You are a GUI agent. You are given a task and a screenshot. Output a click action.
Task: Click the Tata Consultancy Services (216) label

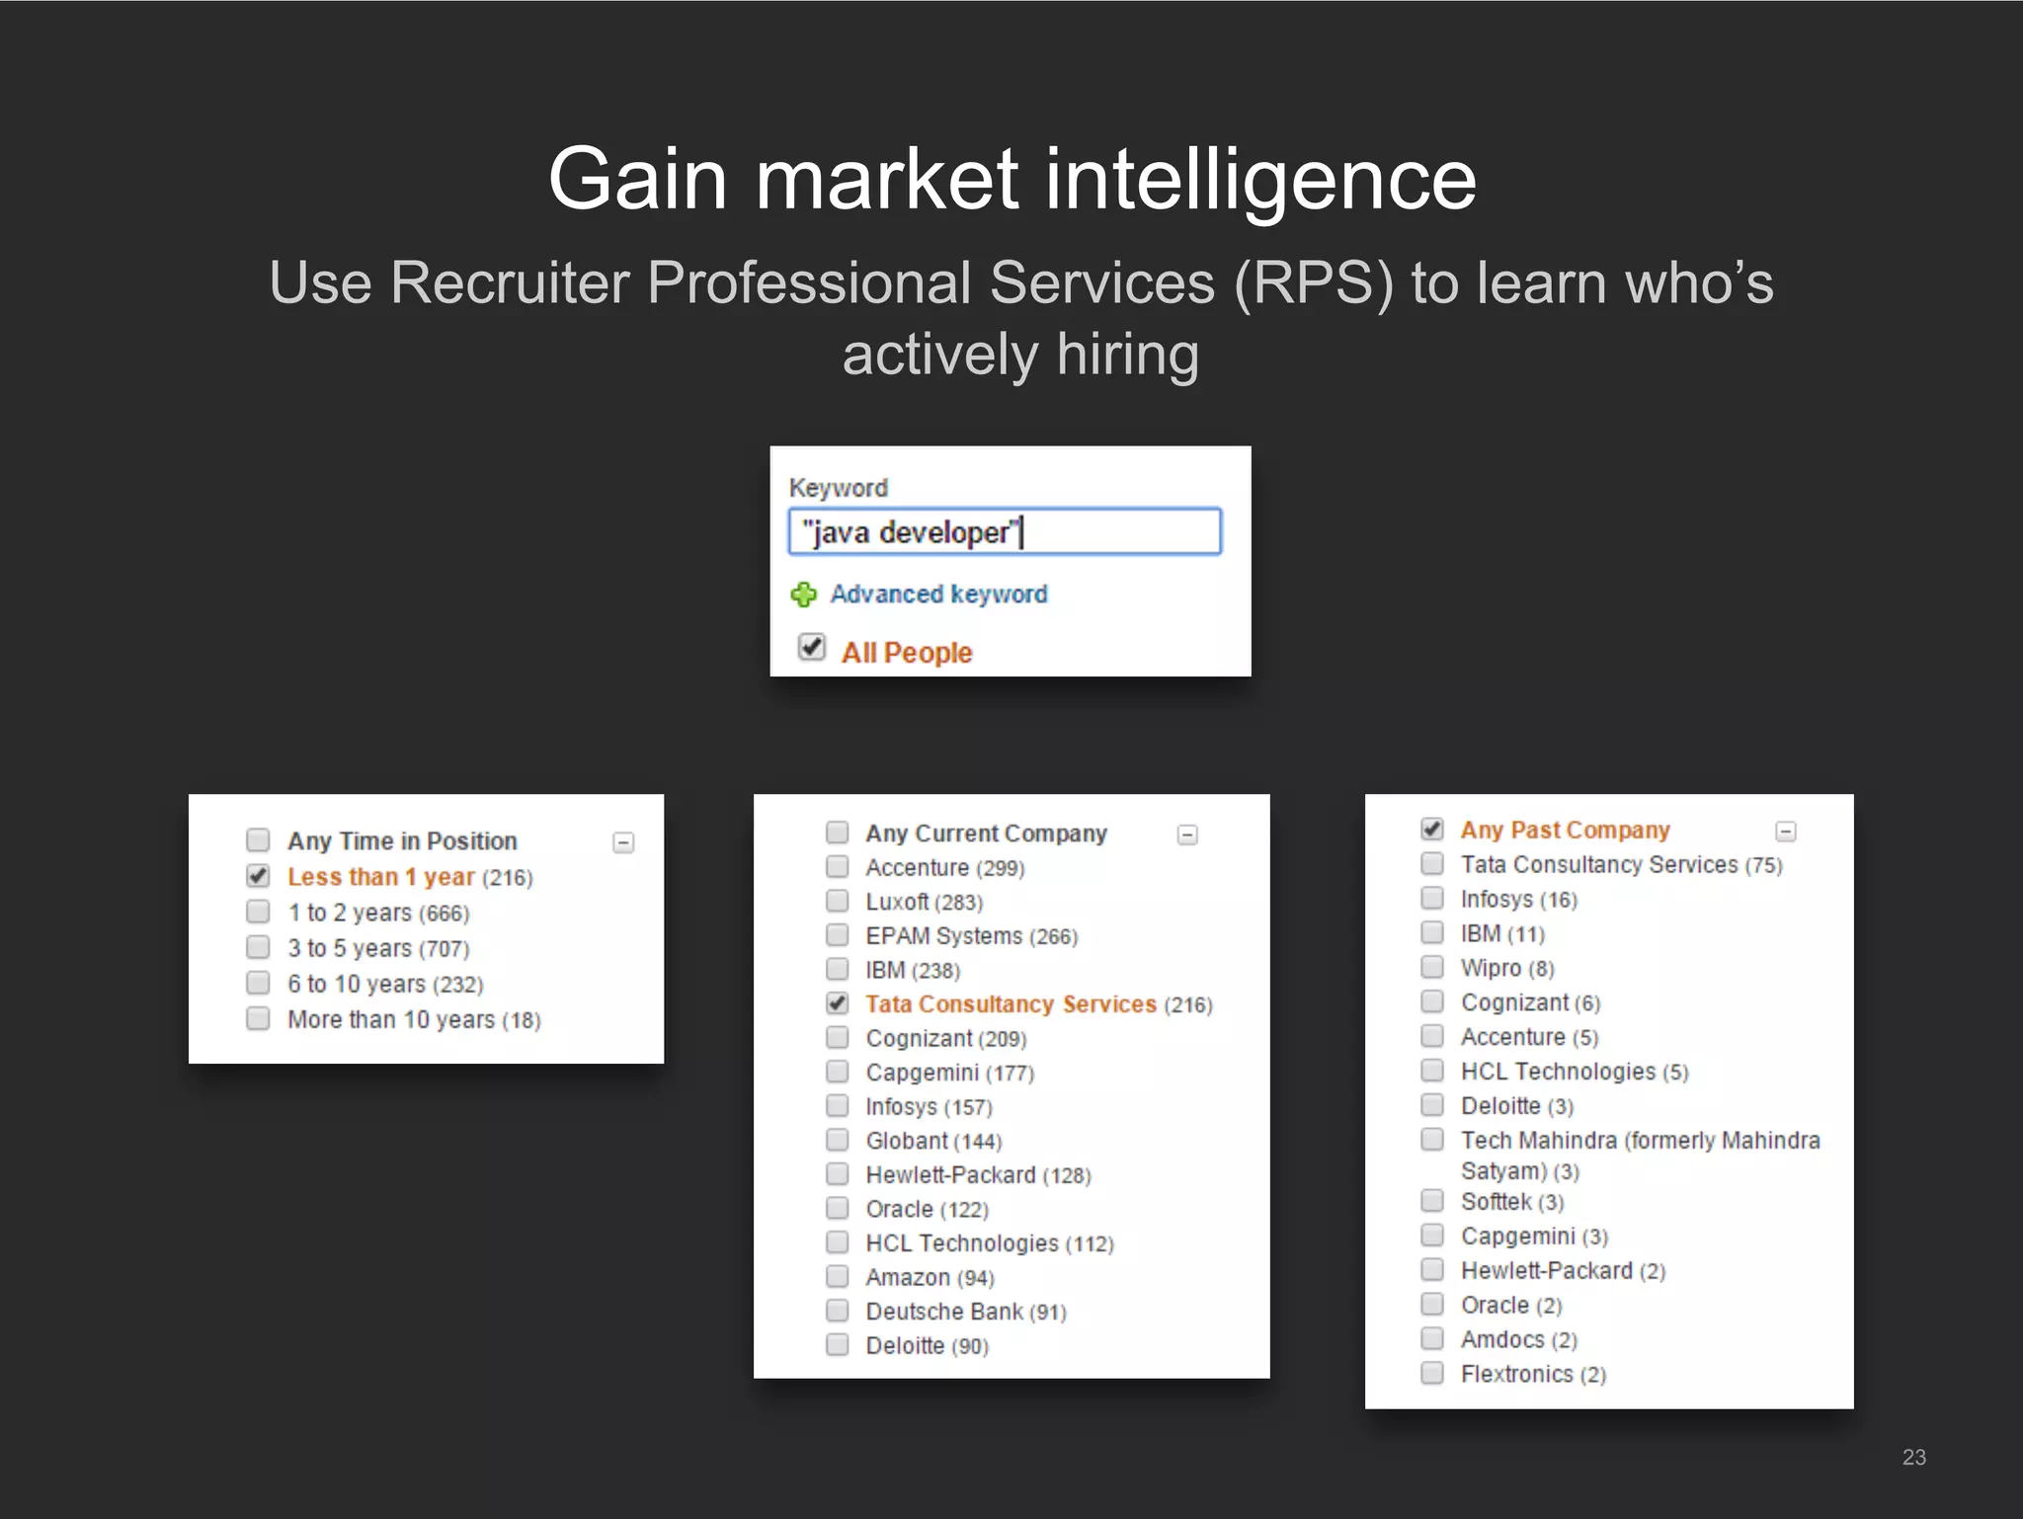pos(1039,1004)
